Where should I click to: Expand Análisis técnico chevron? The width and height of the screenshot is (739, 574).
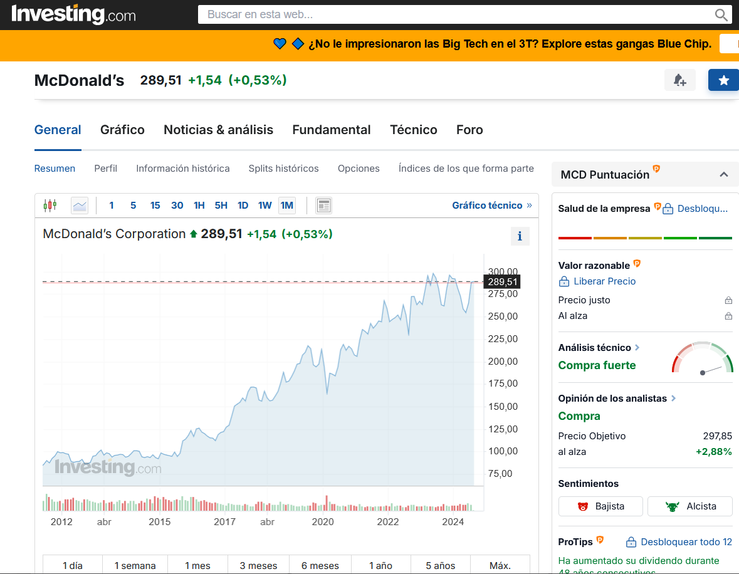pyautogui.click(x=637, y=347)
